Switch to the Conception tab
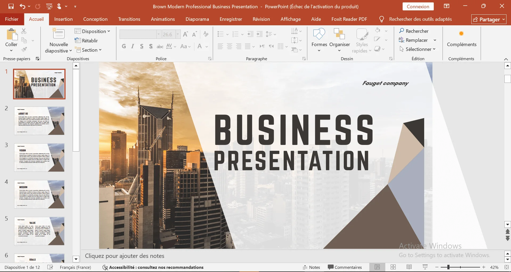Image resolution: width=511 pixels, height=272 pixels. pyautogui.click(x=95, y=19)
